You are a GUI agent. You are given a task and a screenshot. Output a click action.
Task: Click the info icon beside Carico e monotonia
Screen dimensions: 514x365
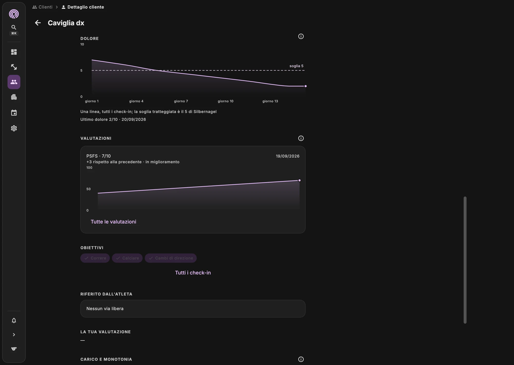click(301, 359)
